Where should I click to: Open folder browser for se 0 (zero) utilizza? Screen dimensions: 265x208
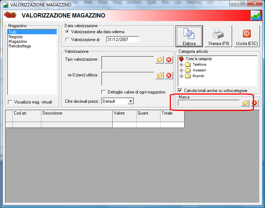[159, 75]
